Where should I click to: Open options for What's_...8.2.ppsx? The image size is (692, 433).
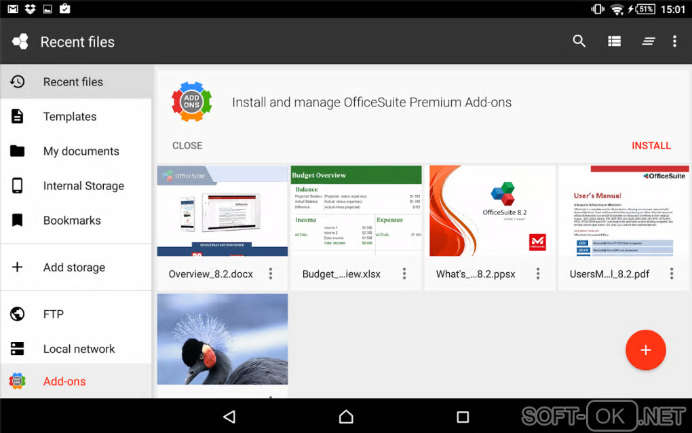pos(538,274)
